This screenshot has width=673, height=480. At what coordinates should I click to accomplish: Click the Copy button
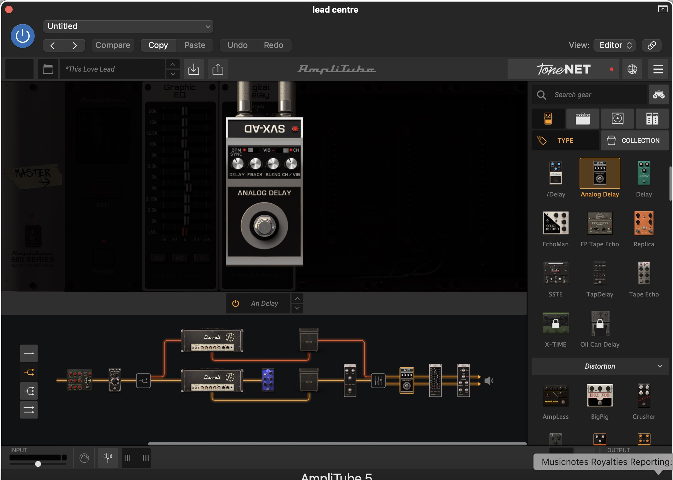(x=158, y=45)
